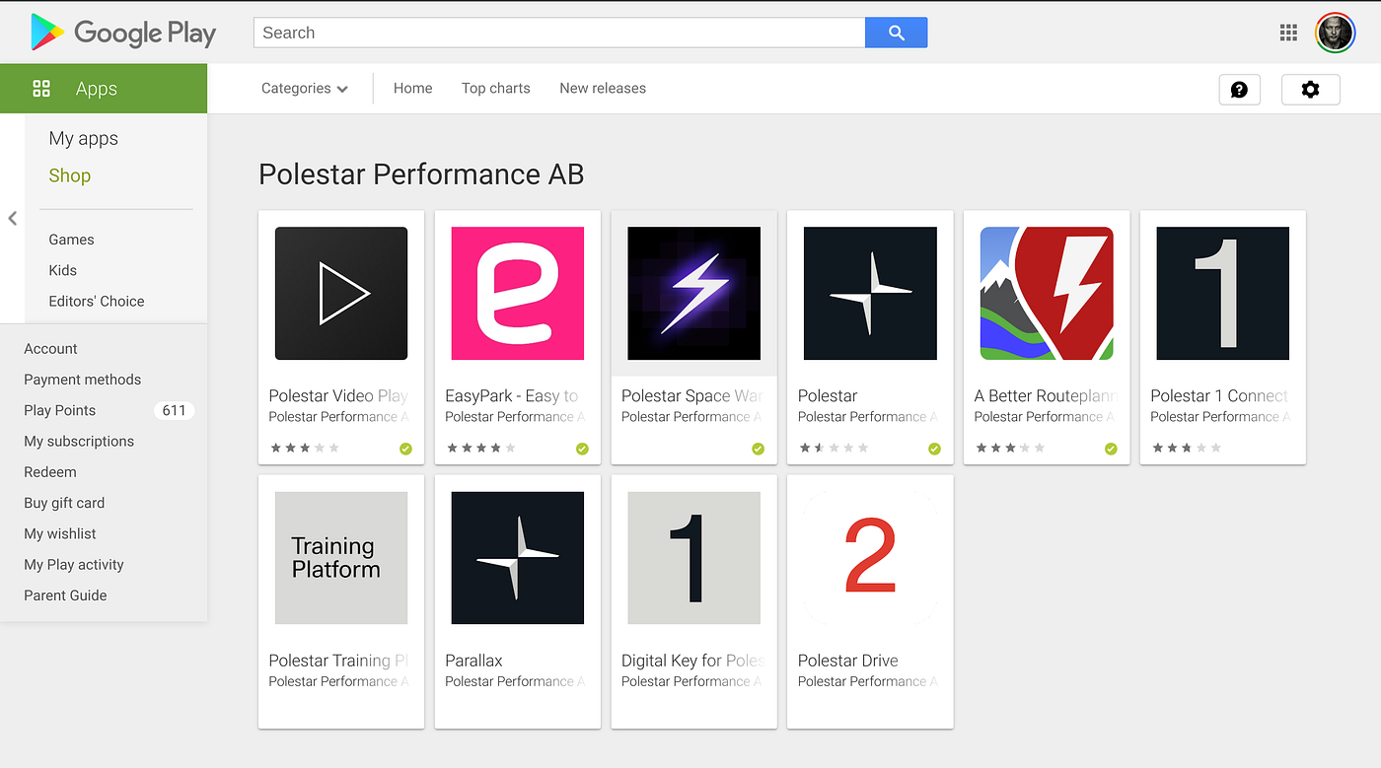Click star rating on EasyPark card
This screenshot has width=1381, height=768.
pyautogui.click(x=481, y=448)
